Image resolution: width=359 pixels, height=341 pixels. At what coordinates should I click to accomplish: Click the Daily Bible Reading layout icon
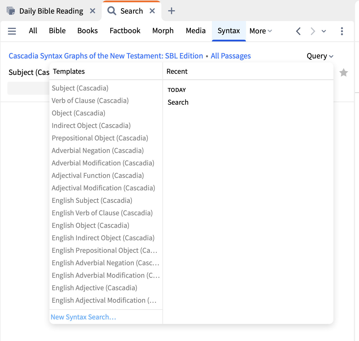pos(11,11)
